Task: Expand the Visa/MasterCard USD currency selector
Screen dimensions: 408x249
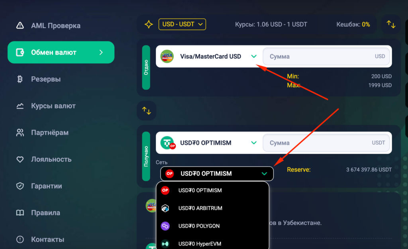Action: coord(254,56)
